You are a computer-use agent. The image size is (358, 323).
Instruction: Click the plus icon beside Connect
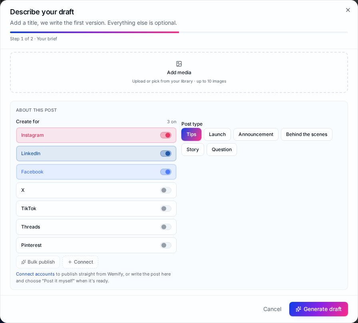[70, 262]
